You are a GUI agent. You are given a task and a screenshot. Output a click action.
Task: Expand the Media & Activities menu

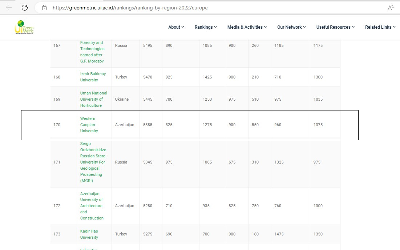point(247,27)
